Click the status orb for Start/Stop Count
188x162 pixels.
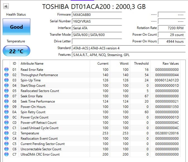[6, 85]
